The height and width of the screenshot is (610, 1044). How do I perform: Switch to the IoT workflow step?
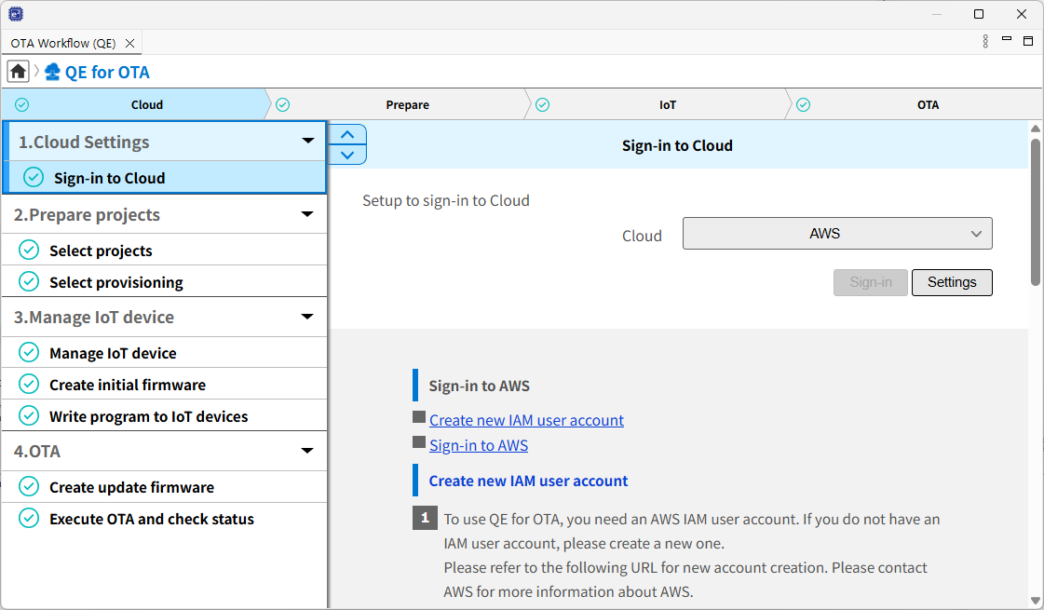[x=667, y=105]
